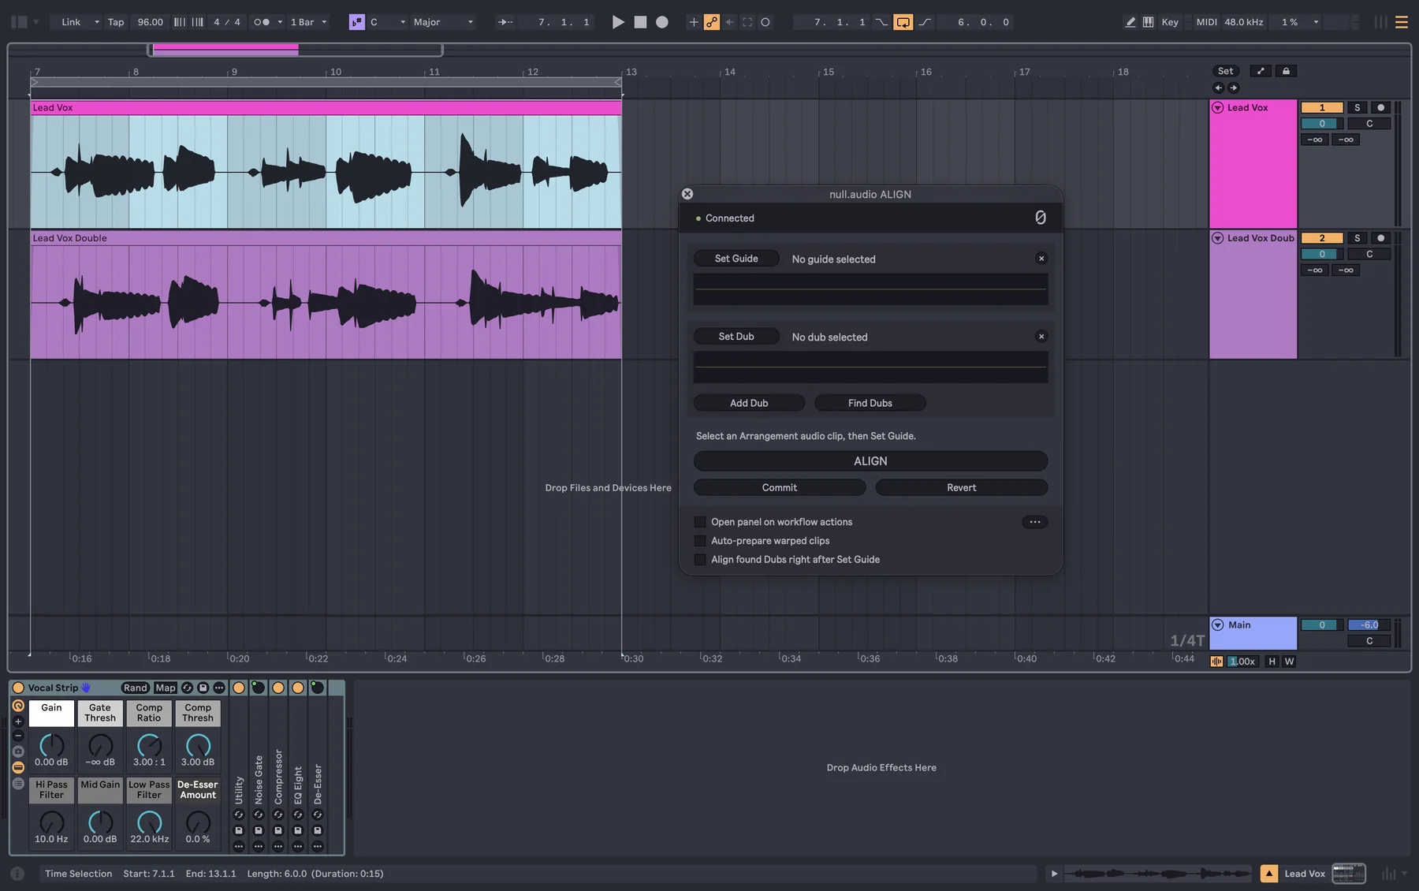Click the Set locator button
This screenshot has width=1419, height=891.
point(1225,71)
